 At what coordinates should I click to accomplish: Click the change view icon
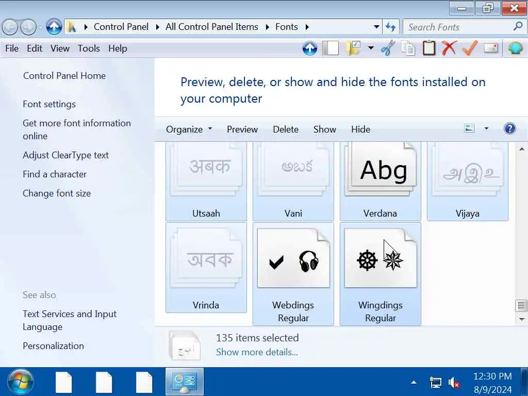tap(469, 128)
